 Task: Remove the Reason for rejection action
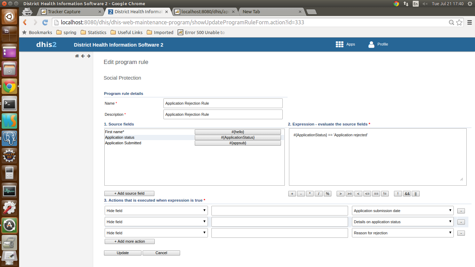coord(461,233)
